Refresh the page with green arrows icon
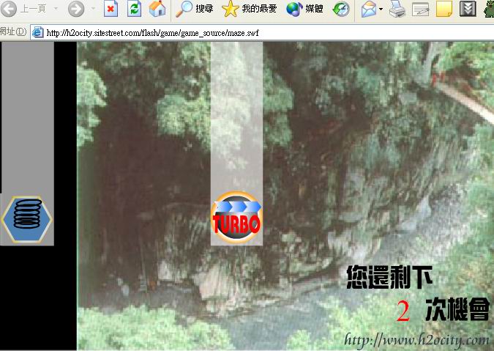Viewport: 494px width, 351px height. 134,9
